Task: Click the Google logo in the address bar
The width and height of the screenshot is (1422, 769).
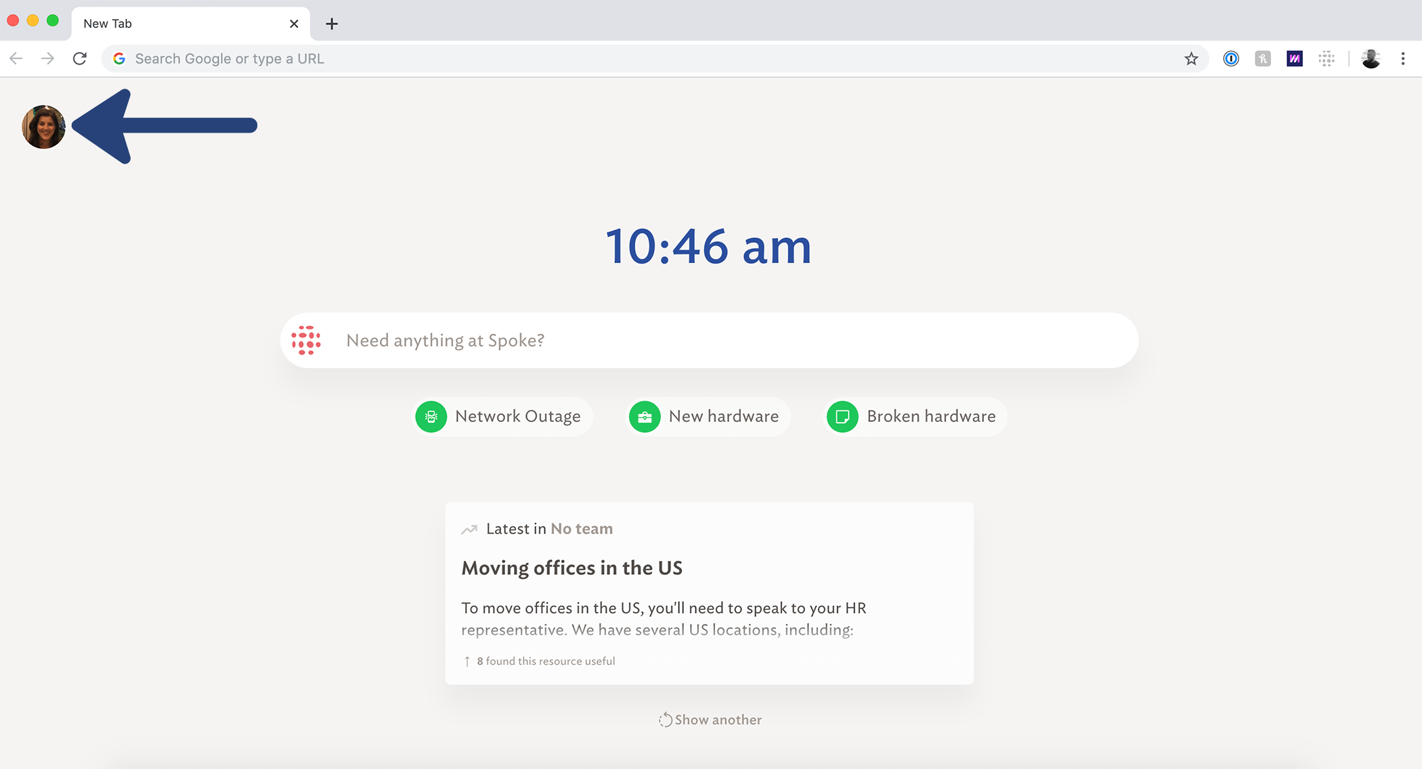Action: tap(119, 59)
